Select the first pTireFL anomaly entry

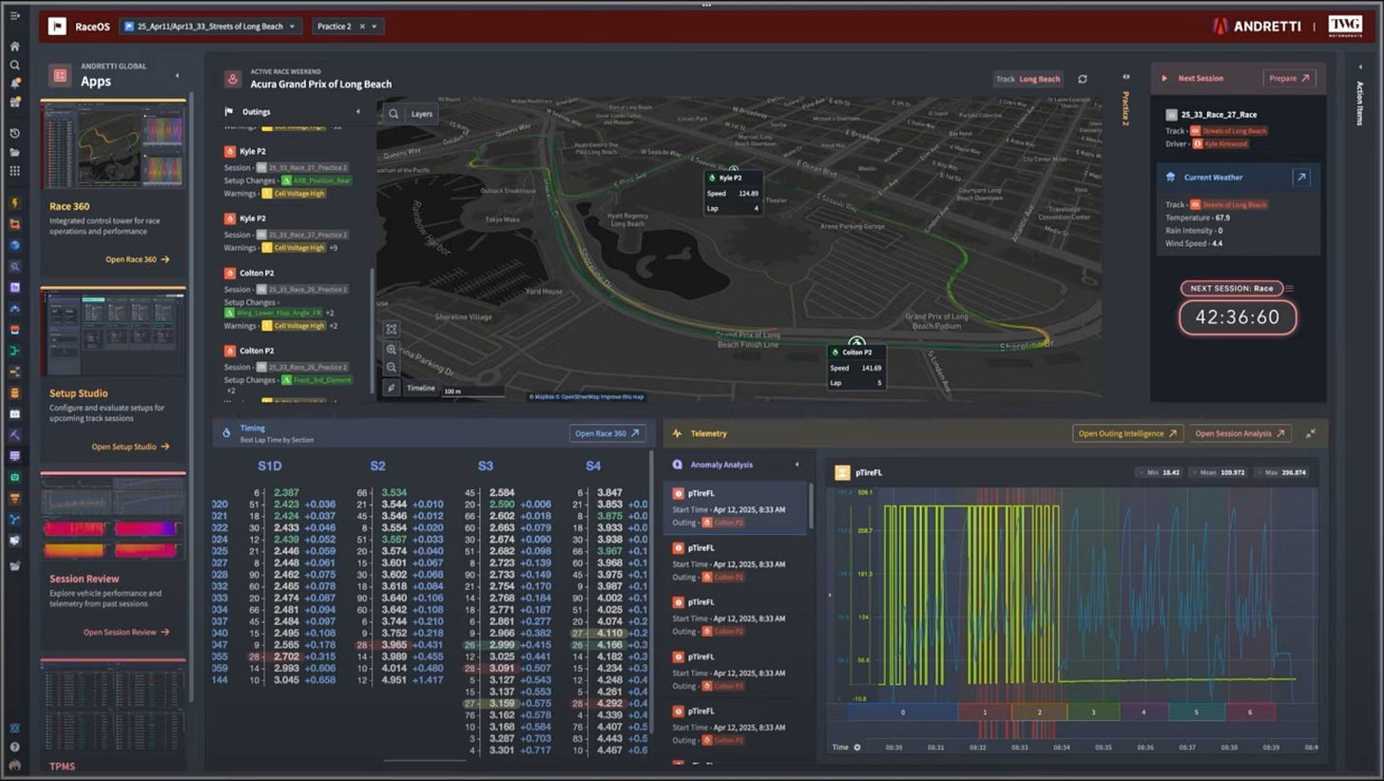point(734,507)
